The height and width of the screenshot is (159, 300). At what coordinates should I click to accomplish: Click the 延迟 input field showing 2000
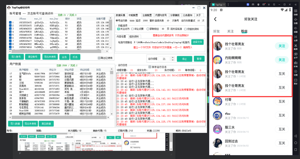pos(146,21)
